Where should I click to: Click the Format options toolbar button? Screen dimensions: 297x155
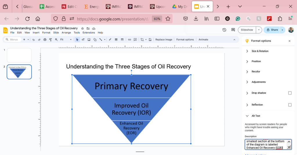click(x=185, y=40)
